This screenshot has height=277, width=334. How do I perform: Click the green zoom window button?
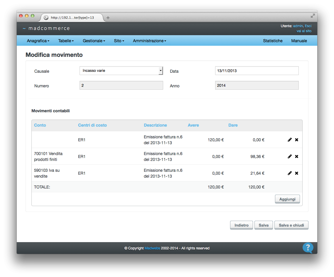pyautogui.click(x=33, y=16)
